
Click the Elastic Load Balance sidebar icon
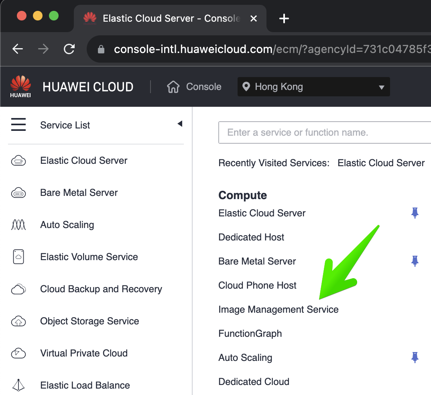(18, 385)
